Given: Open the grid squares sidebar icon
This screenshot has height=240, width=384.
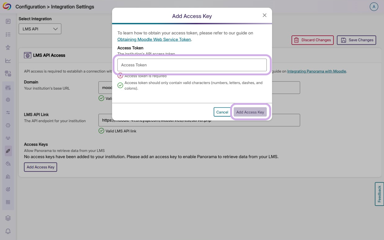Looking at the screenshot, I should point(8,202).
